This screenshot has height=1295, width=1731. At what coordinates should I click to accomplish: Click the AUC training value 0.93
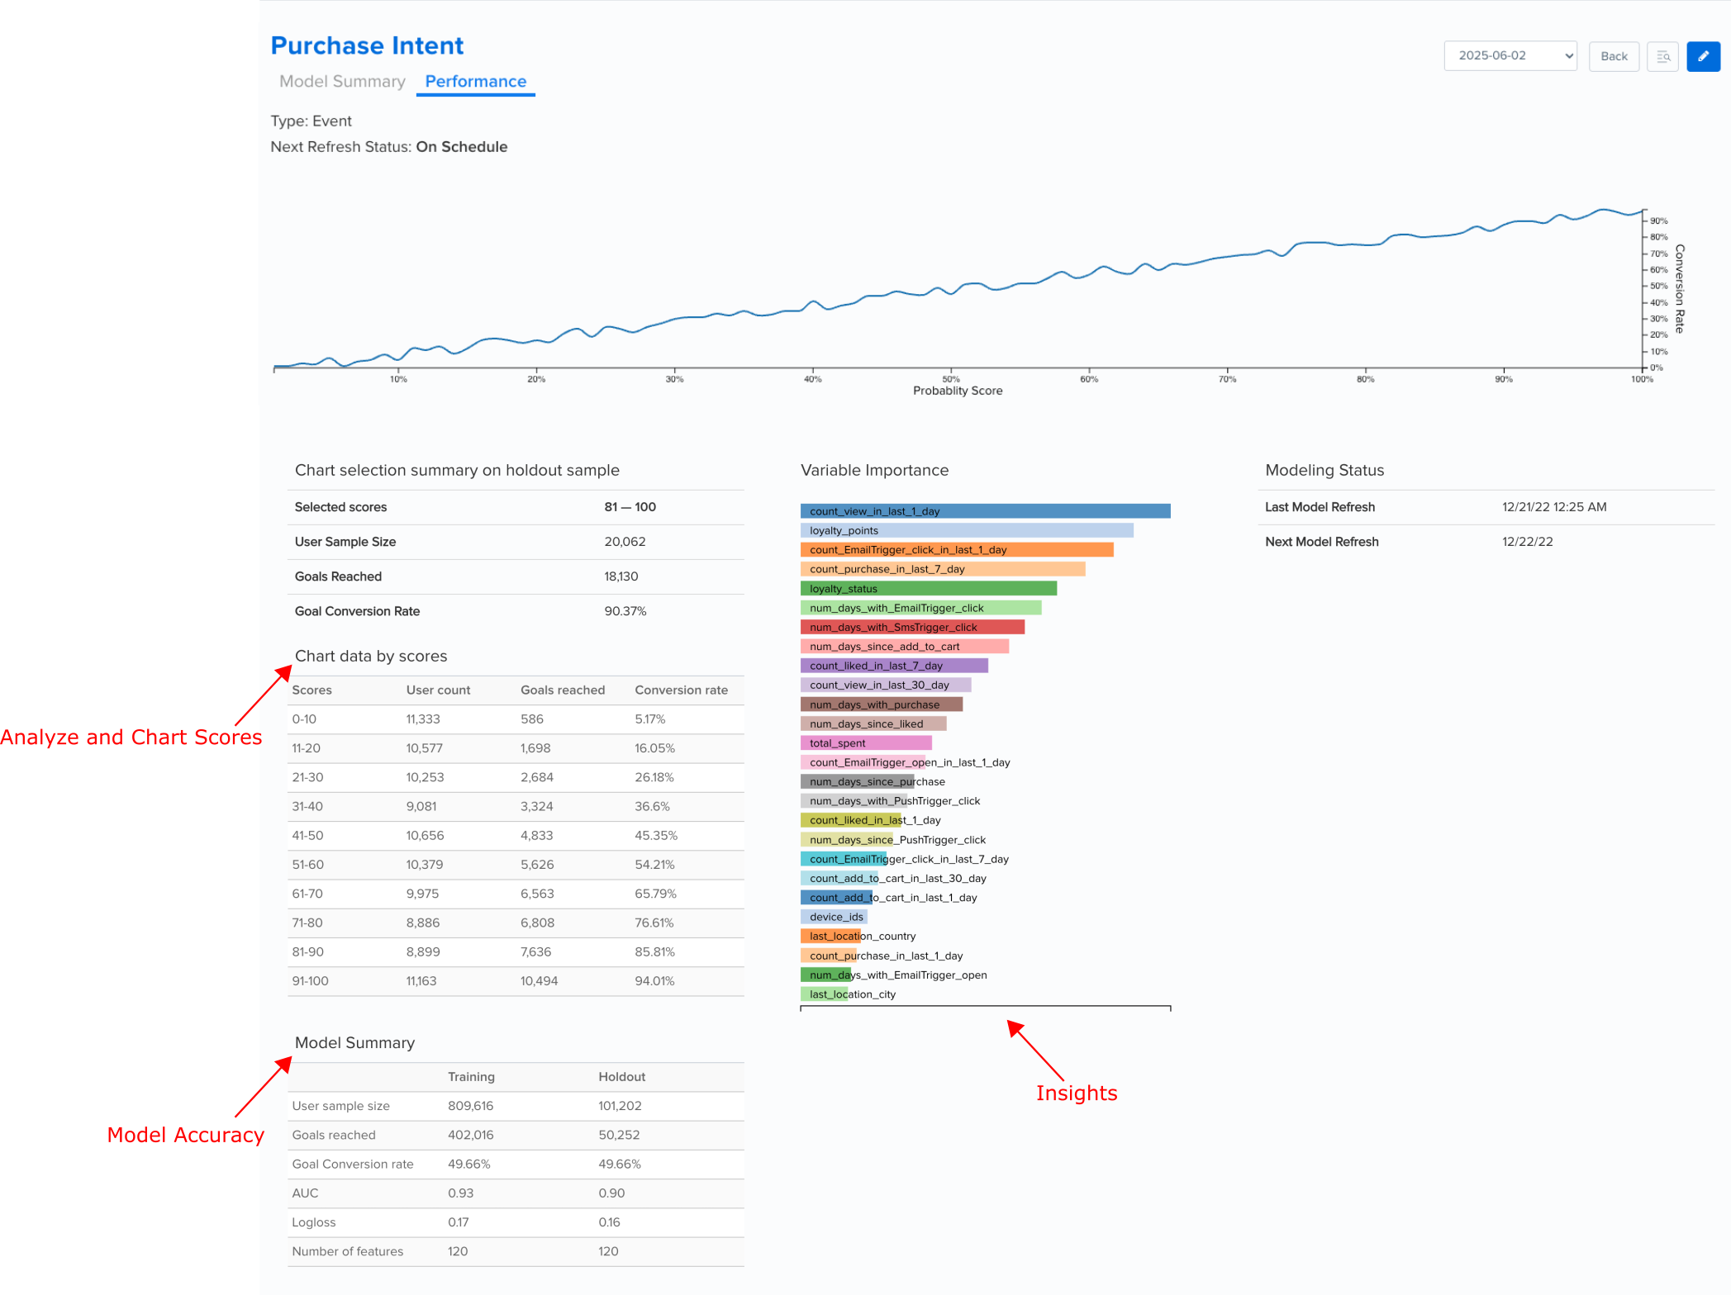(461, 1193)
